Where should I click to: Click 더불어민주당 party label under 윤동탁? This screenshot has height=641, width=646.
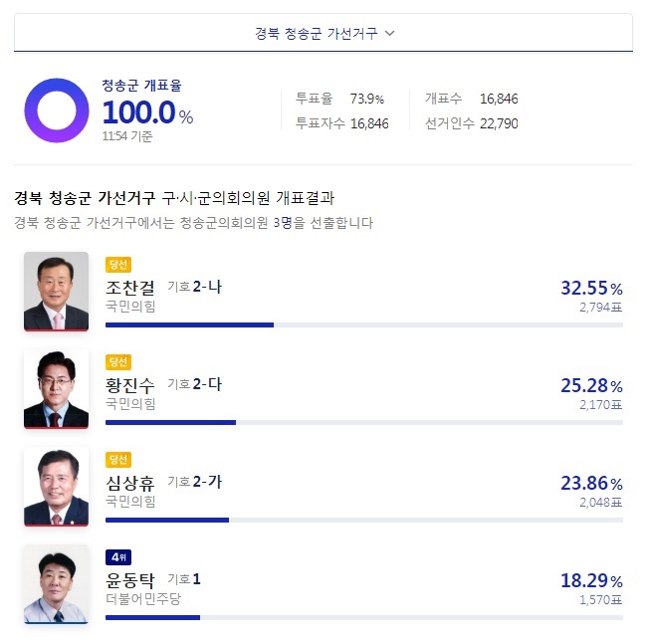click(143, 599)
